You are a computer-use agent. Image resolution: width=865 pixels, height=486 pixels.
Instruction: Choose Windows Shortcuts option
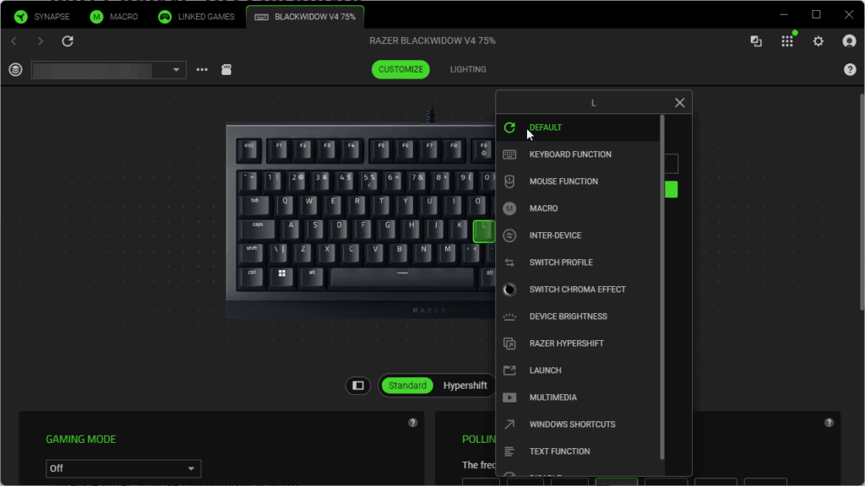click(x=578, y=424)
